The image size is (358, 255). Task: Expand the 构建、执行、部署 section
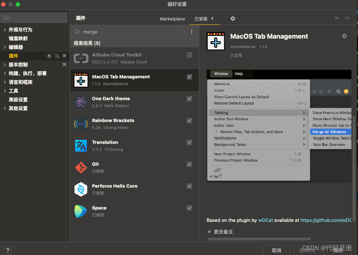click(5, 73)
